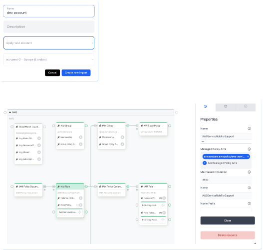The image size is (263, 250).
Task: Click the Delete resource button
Action: coord(228,235)
